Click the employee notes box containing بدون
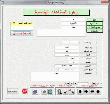Image resolution: width=110 pixels, height=104 pixels. (55, 76)
